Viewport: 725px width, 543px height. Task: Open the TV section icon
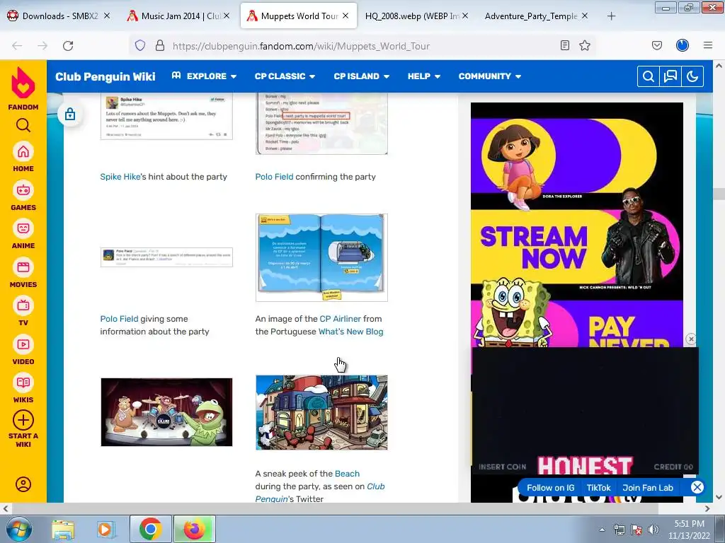pos(23,305)
